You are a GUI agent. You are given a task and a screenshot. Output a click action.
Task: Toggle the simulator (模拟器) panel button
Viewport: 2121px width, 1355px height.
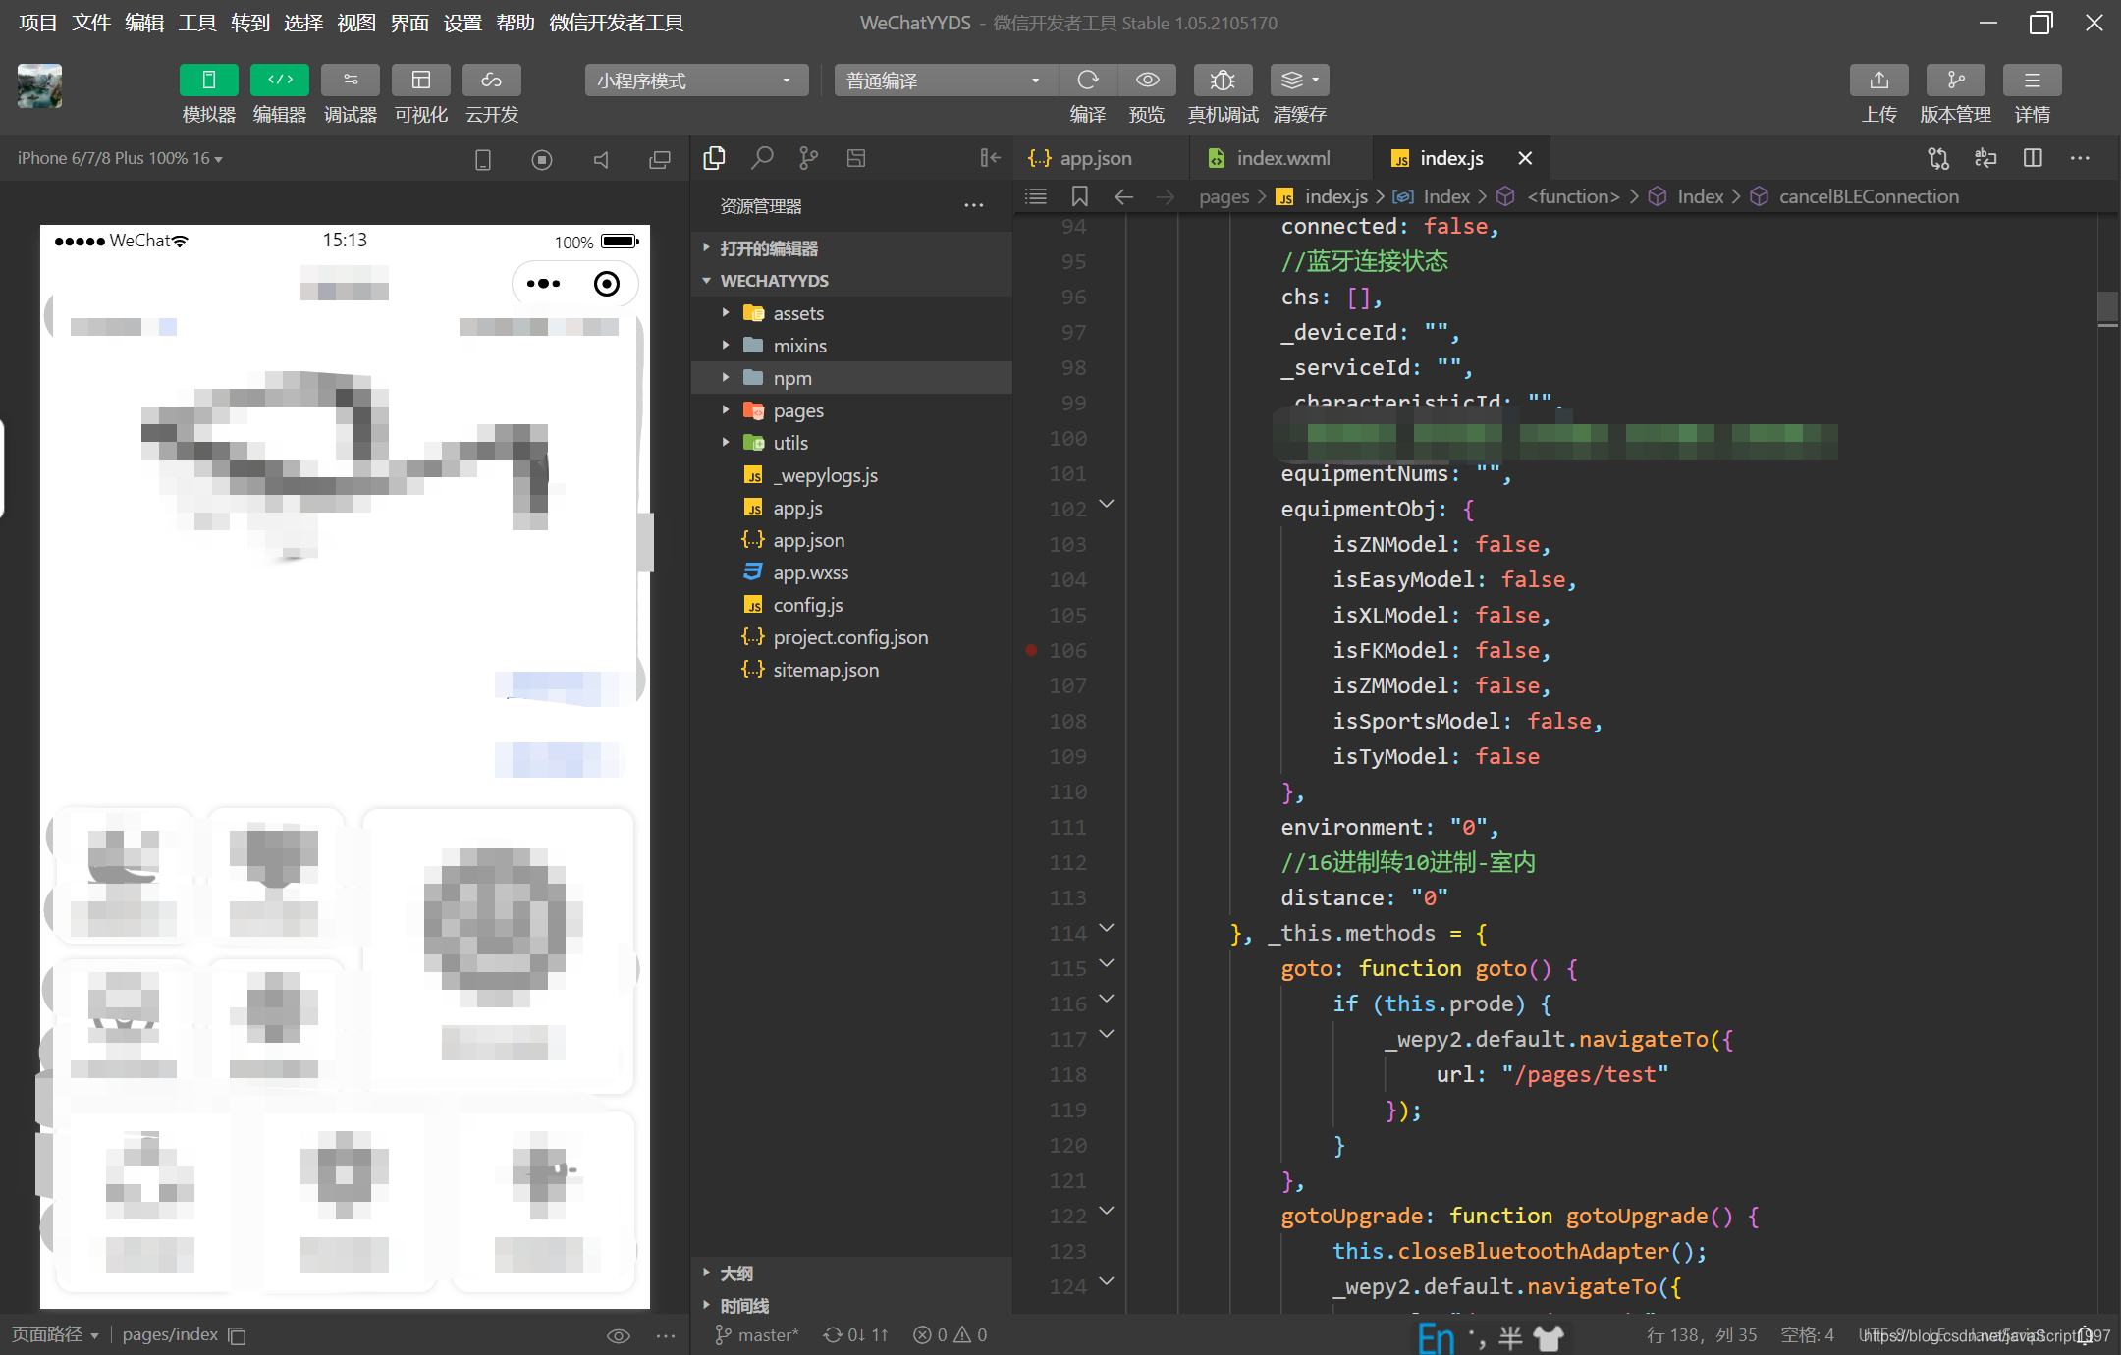pyautogui.click(x=208, y=80)
